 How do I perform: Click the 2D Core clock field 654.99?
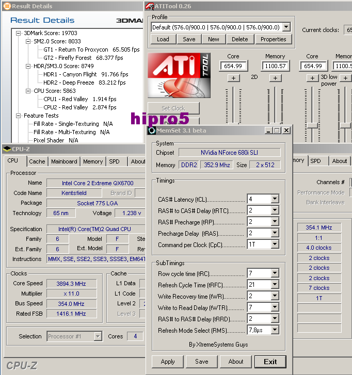pos(233,66)
